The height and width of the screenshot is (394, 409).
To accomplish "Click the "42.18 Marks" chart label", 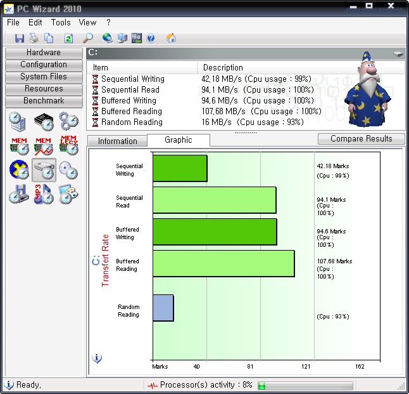I will 333,166.
